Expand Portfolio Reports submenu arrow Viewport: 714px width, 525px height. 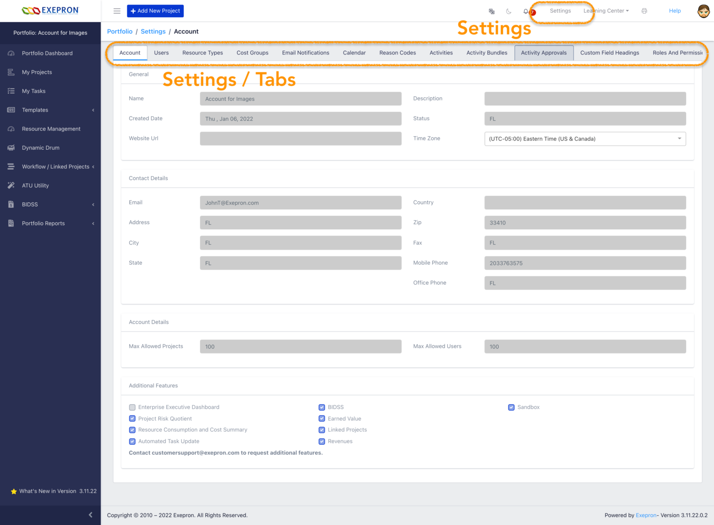(93, 224)
